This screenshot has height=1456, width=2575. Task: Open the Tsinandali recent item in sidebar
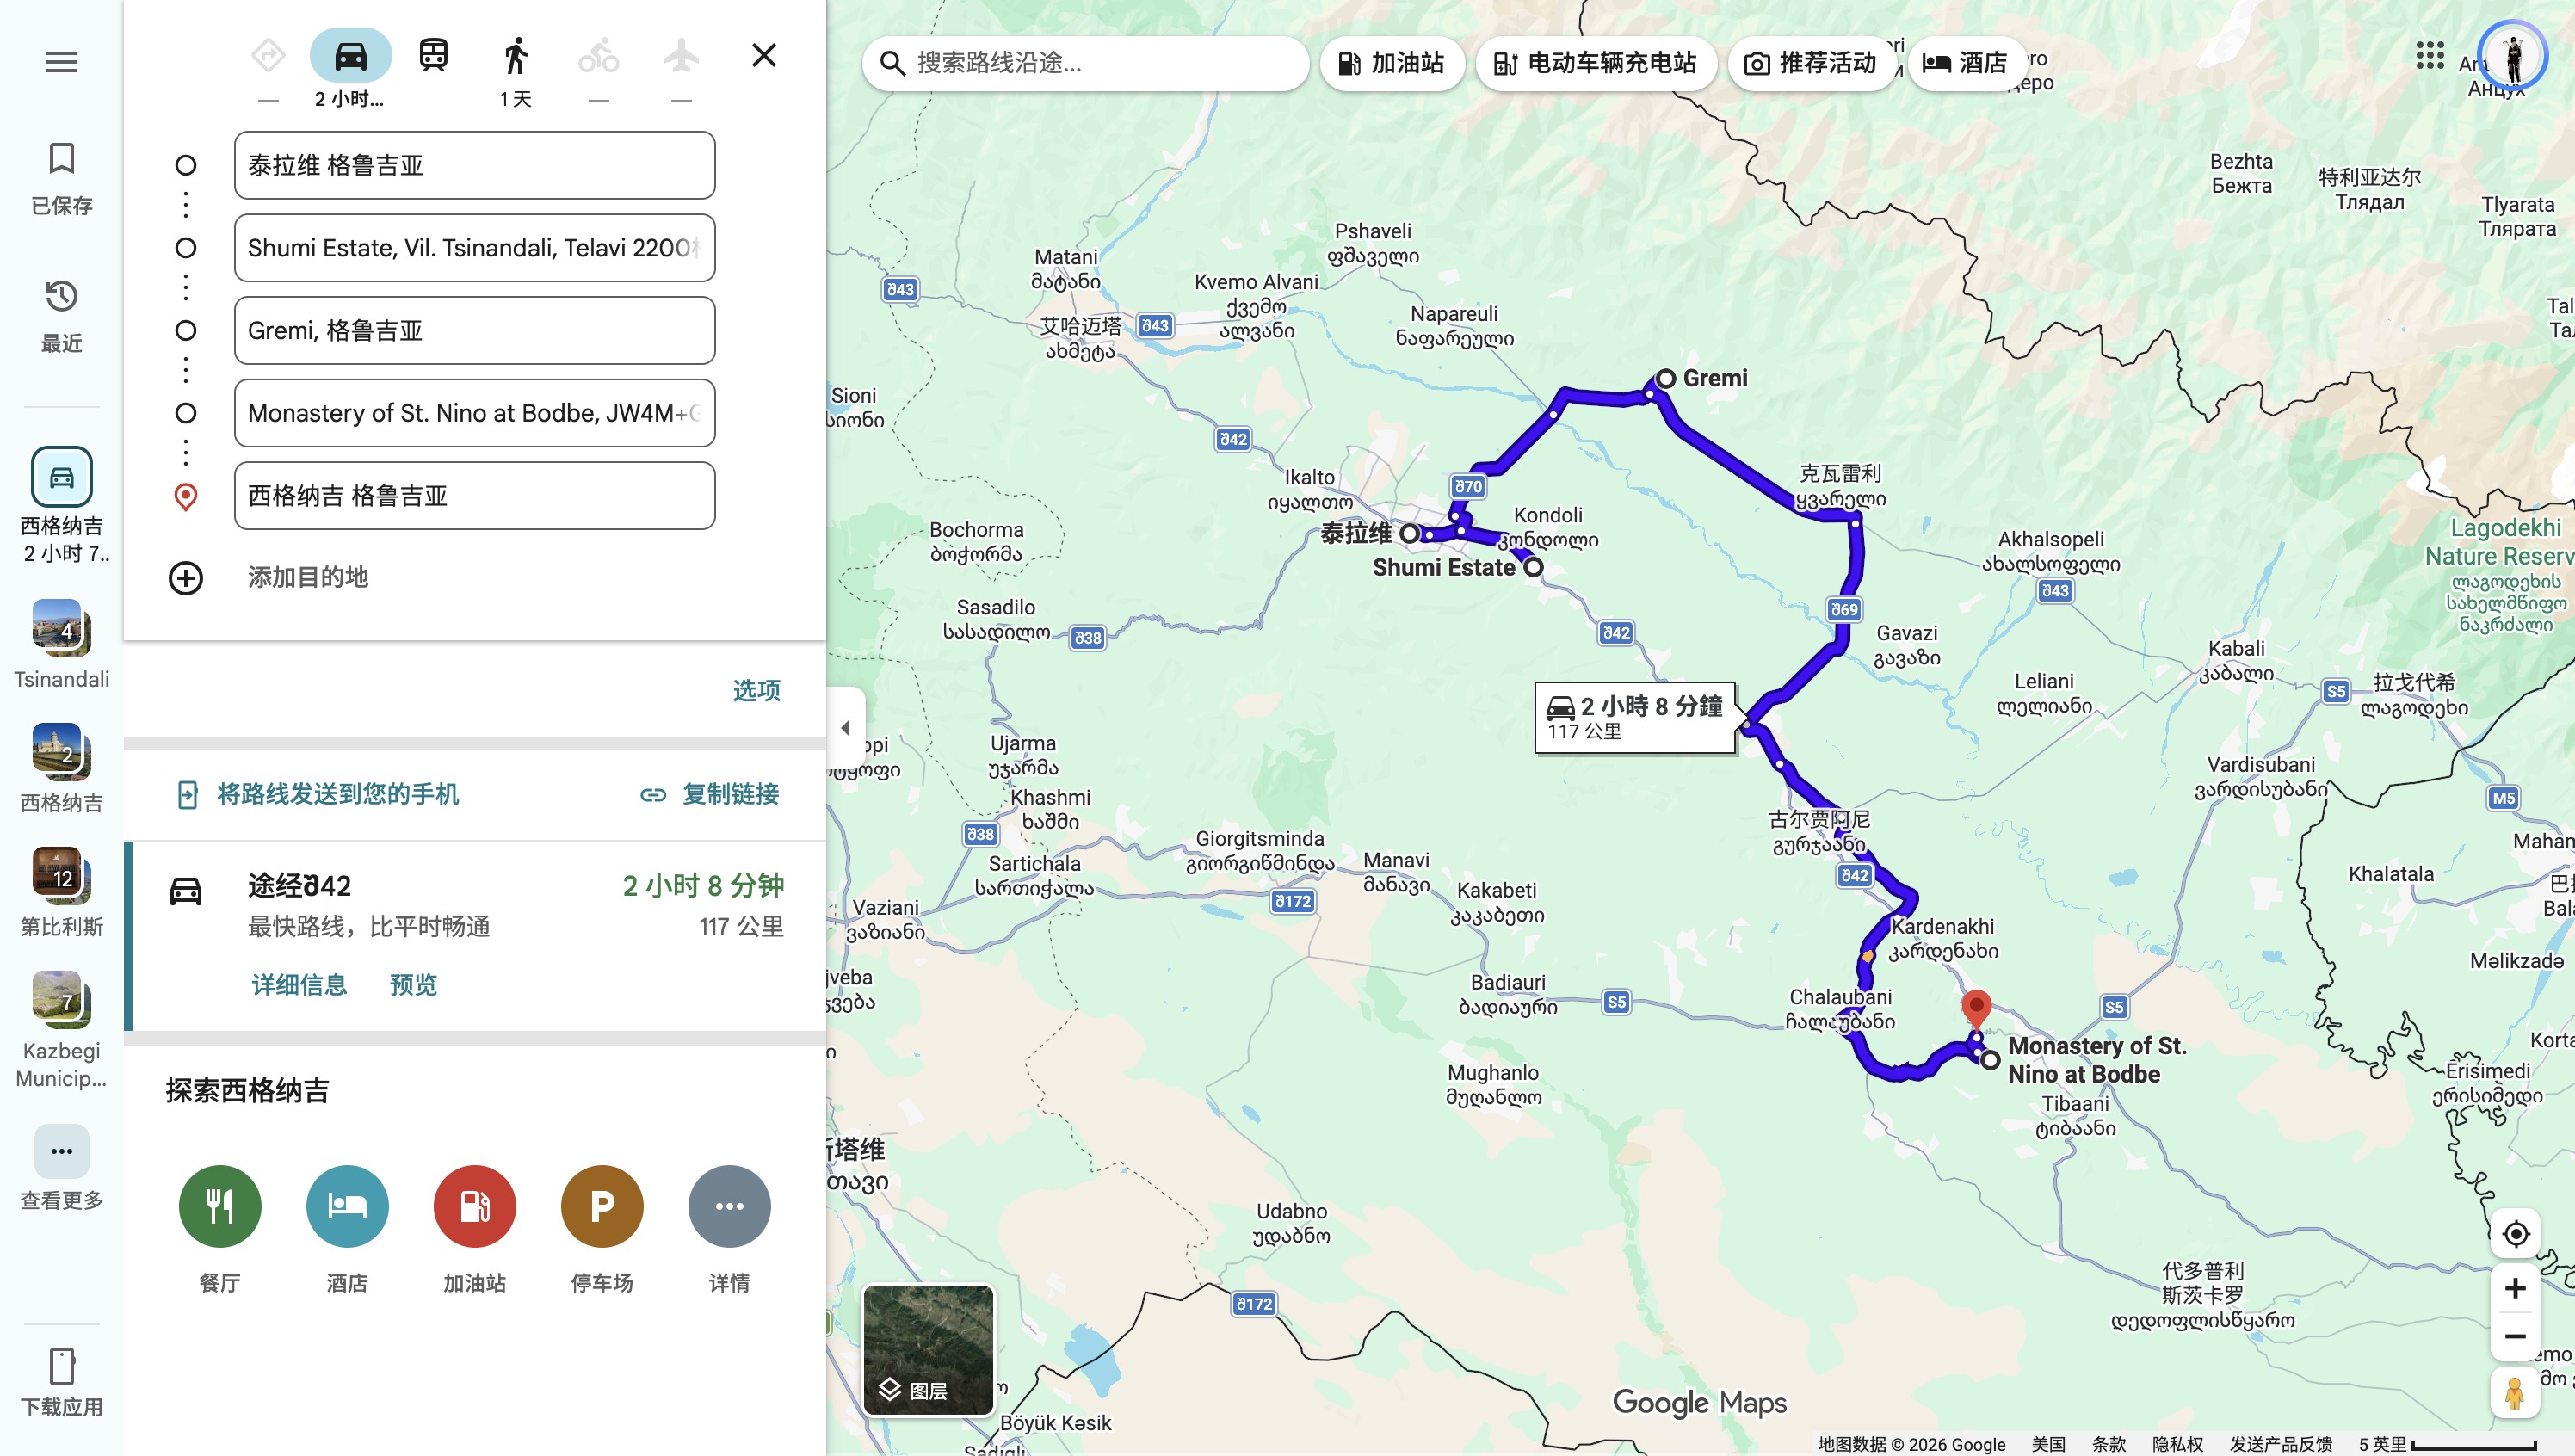tap(61, 646)
